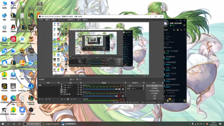The image size is (224, 126).
Task: Click the list view icon in League friends panel
Action: tap(181, 30)
